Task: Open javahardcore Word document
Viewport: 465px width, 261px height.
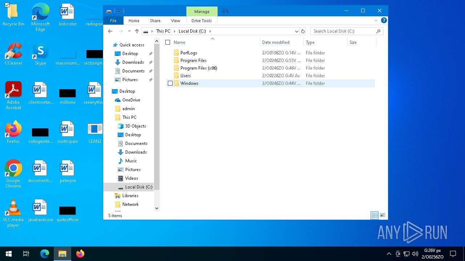Action: click(40, 211)
